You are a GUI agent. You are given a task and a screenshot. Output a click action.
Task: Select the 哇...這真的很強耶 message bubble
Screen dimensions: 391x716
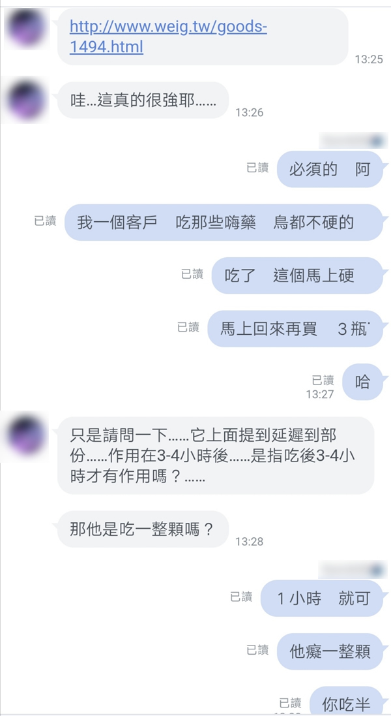coord(143,100)
